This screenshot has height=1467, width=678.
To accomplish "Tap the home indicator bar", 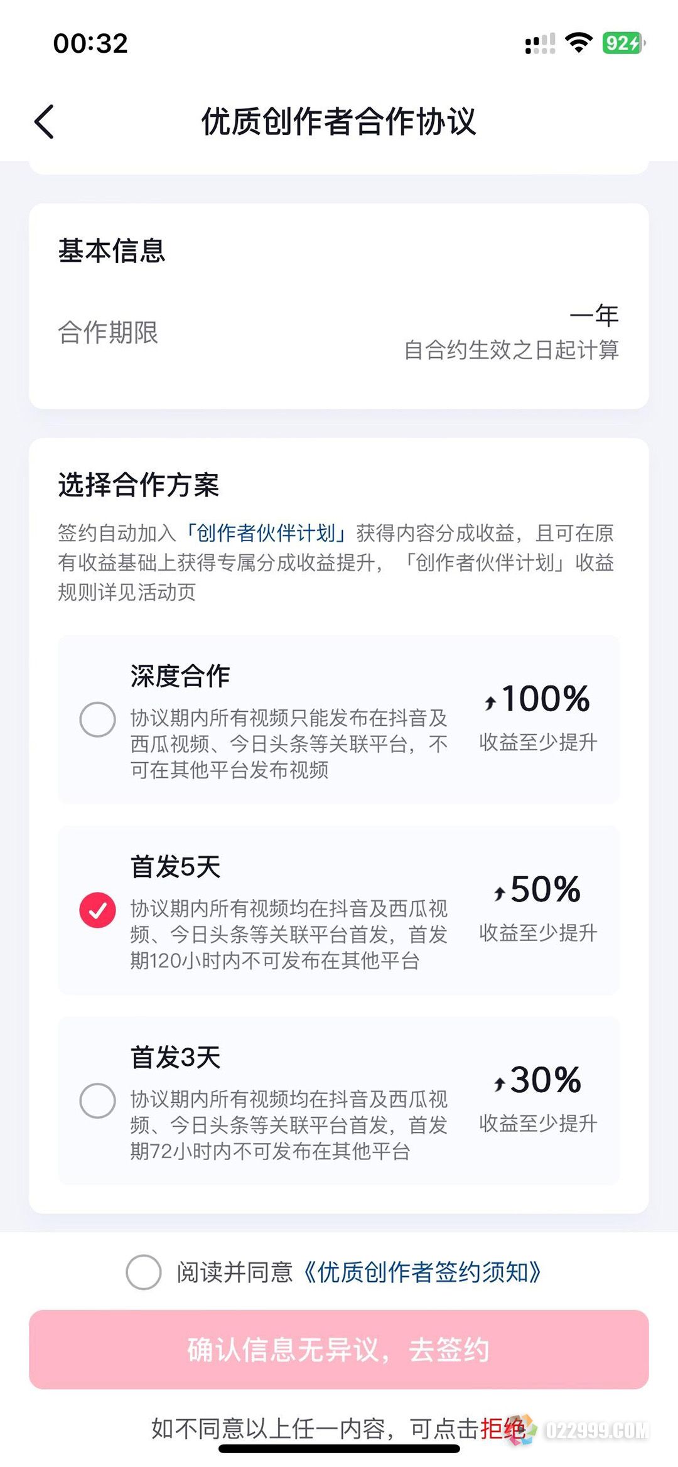I will 339,1449.
